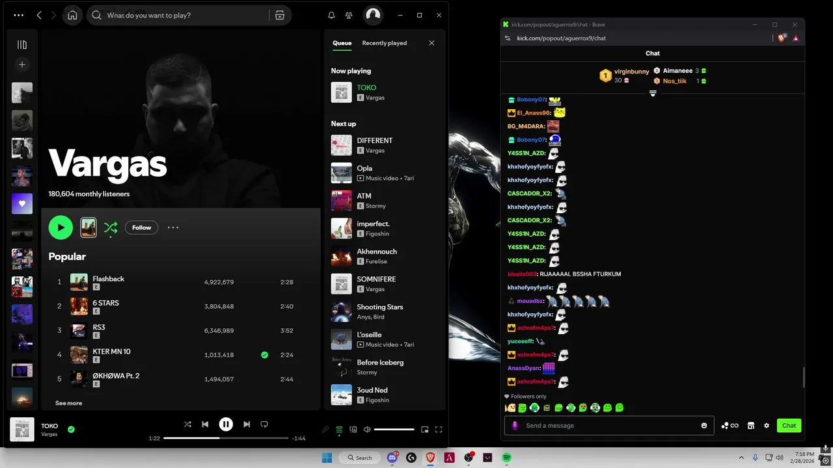
Task: Create a new playlist with plus icon
Action: (22, 64)
